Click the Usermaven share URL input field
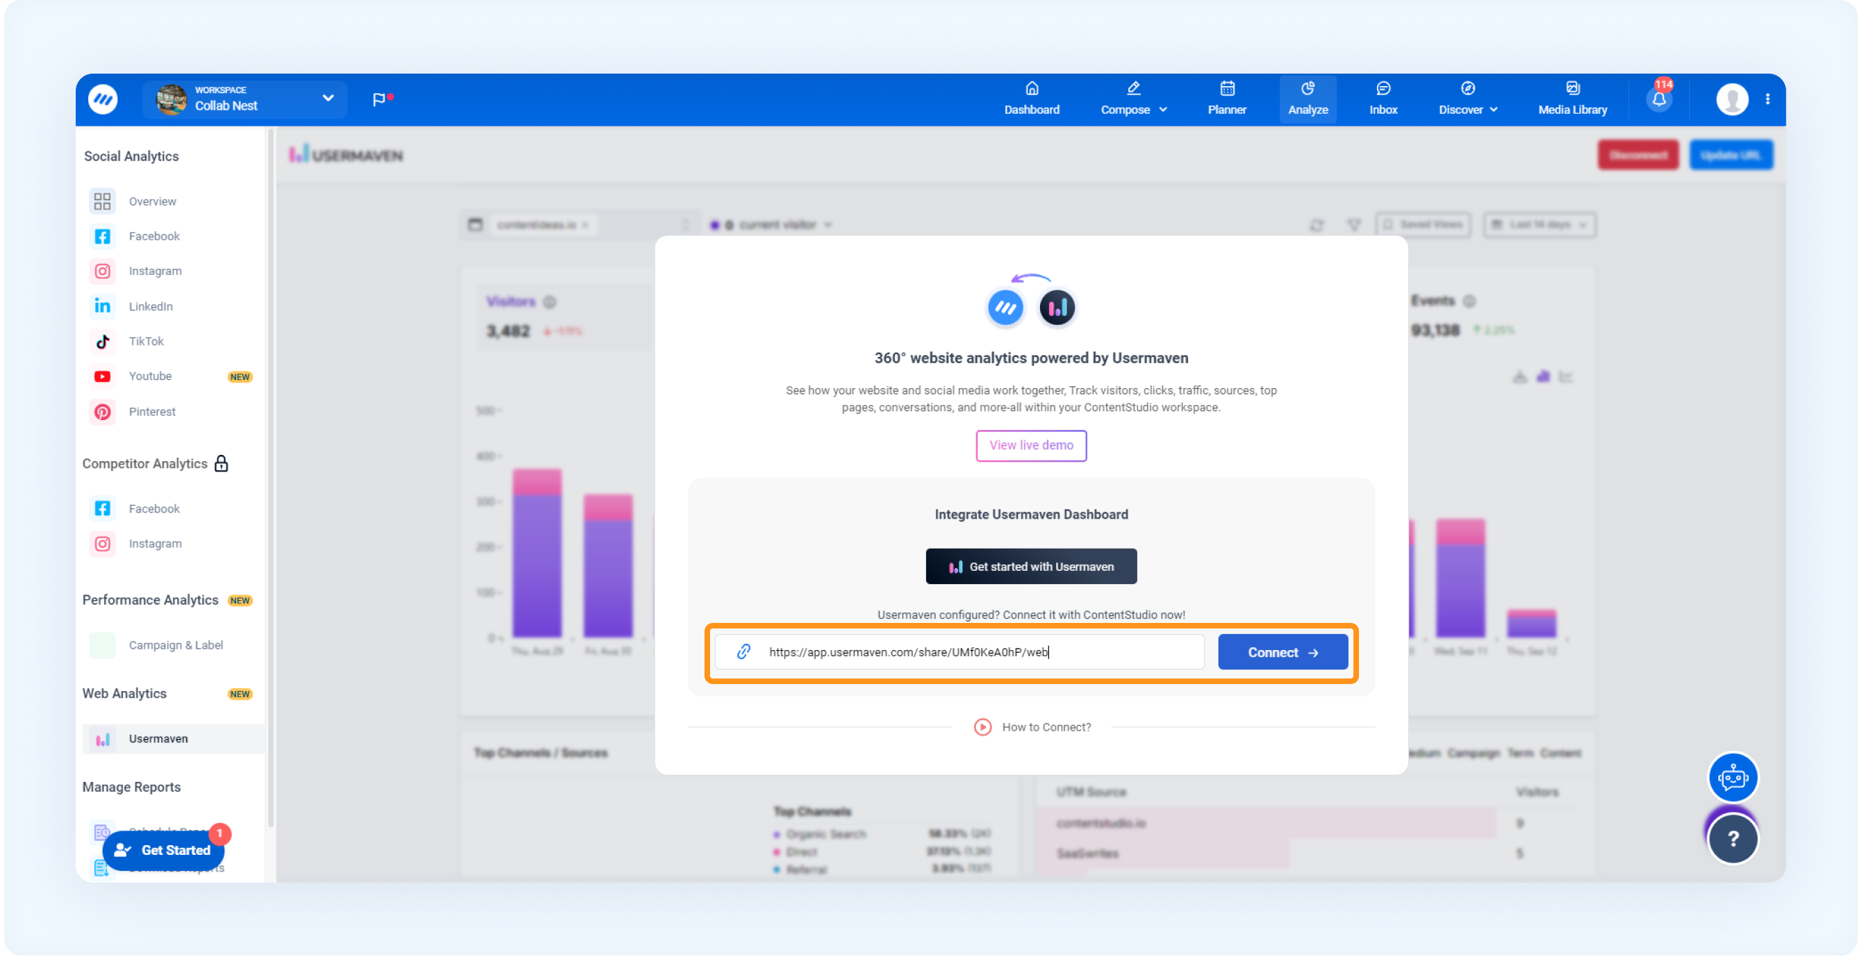Screen dimensions: 1862x966 tap(959, 652)
